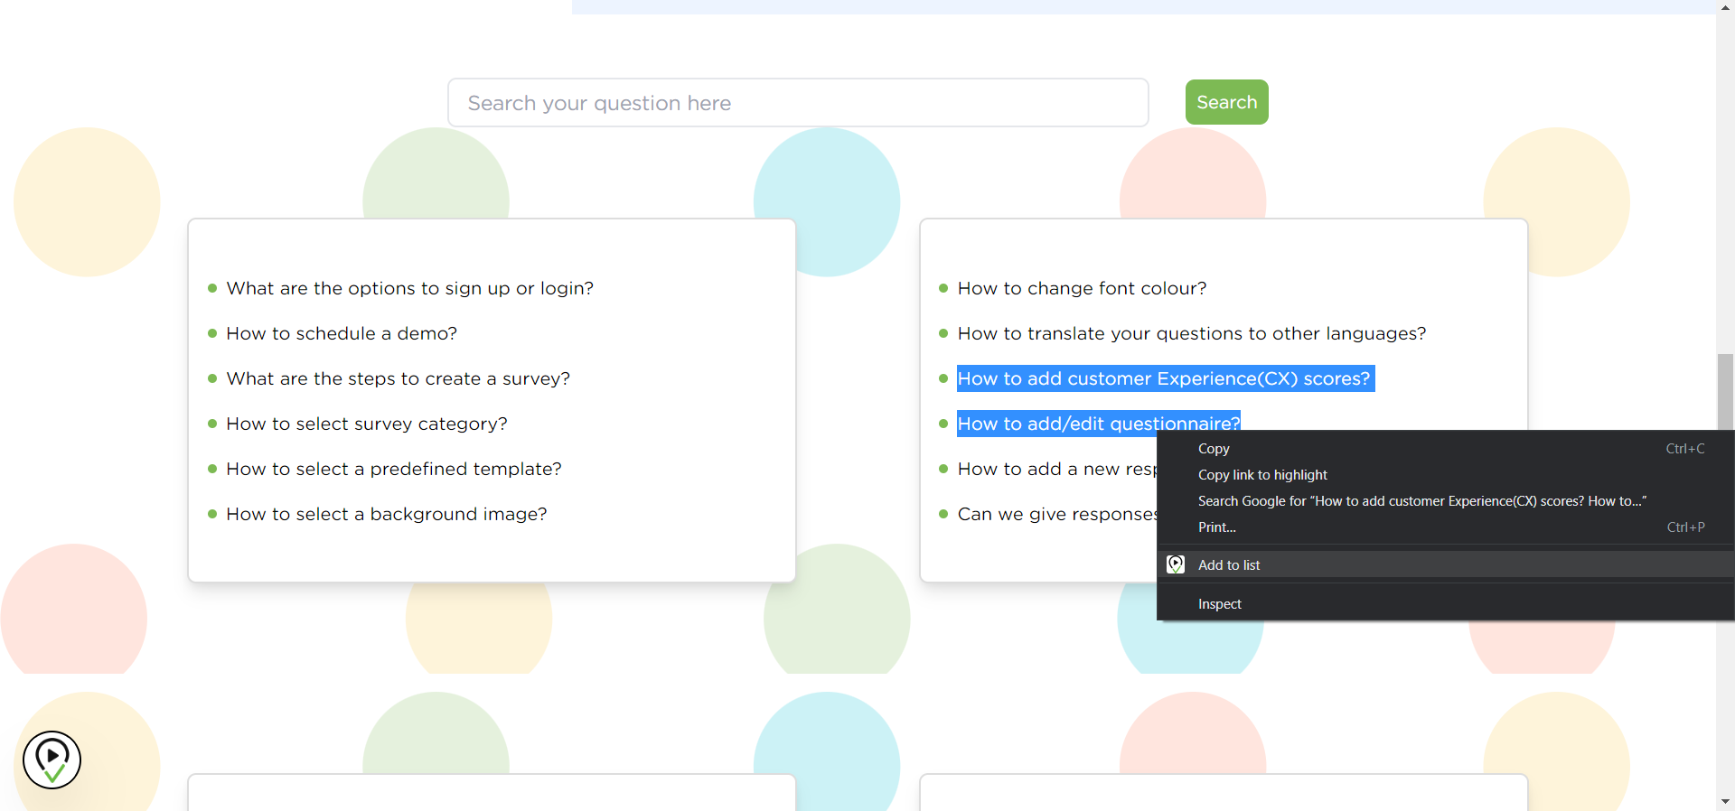The width and height of the screenshot is (1735, 811).
Task: Click 'Add to list' in context menu
Action: 1229,565
